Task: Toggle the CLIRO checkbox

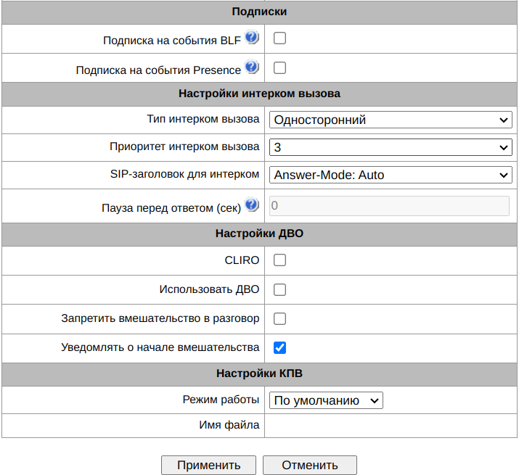Action: click(279, 260)
